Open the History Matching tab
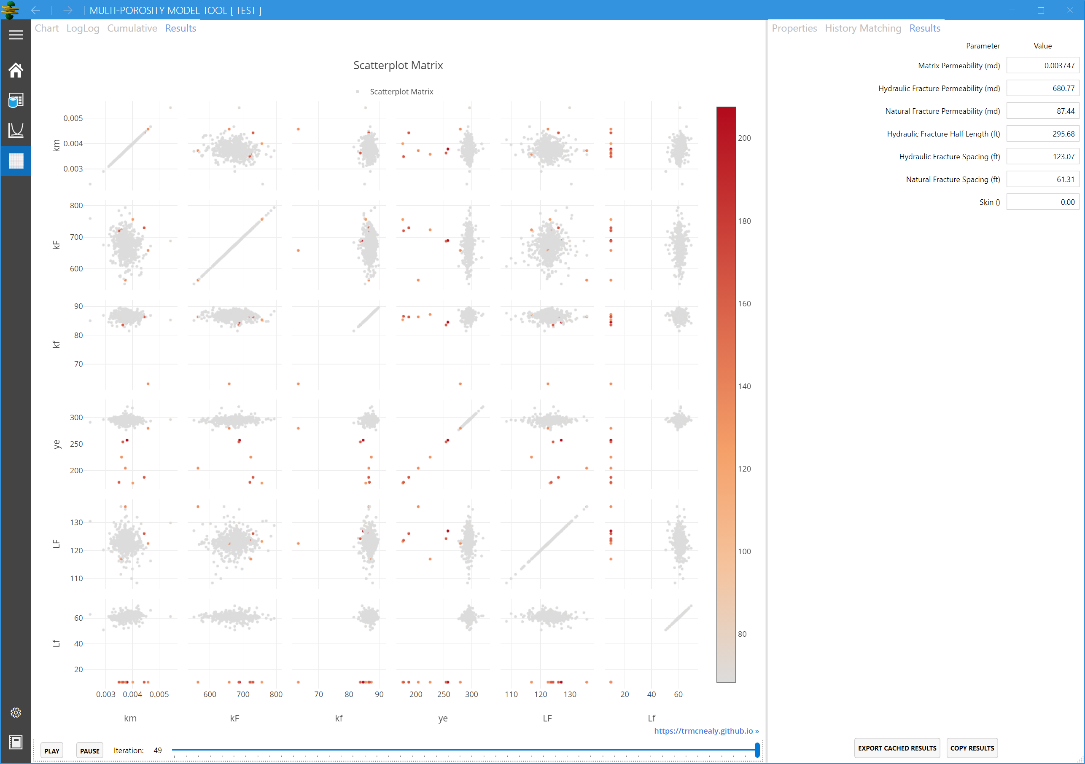Image resolution: width=1085 pixels, height=764 pixels. coord(863,28)
